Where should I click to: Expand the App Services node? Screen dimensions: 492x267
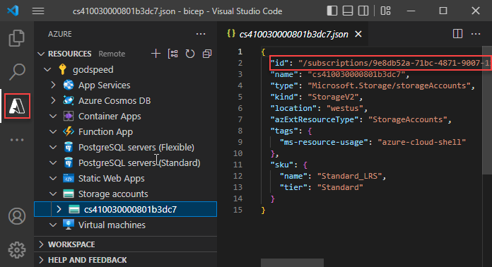click(x=53, y=85)
